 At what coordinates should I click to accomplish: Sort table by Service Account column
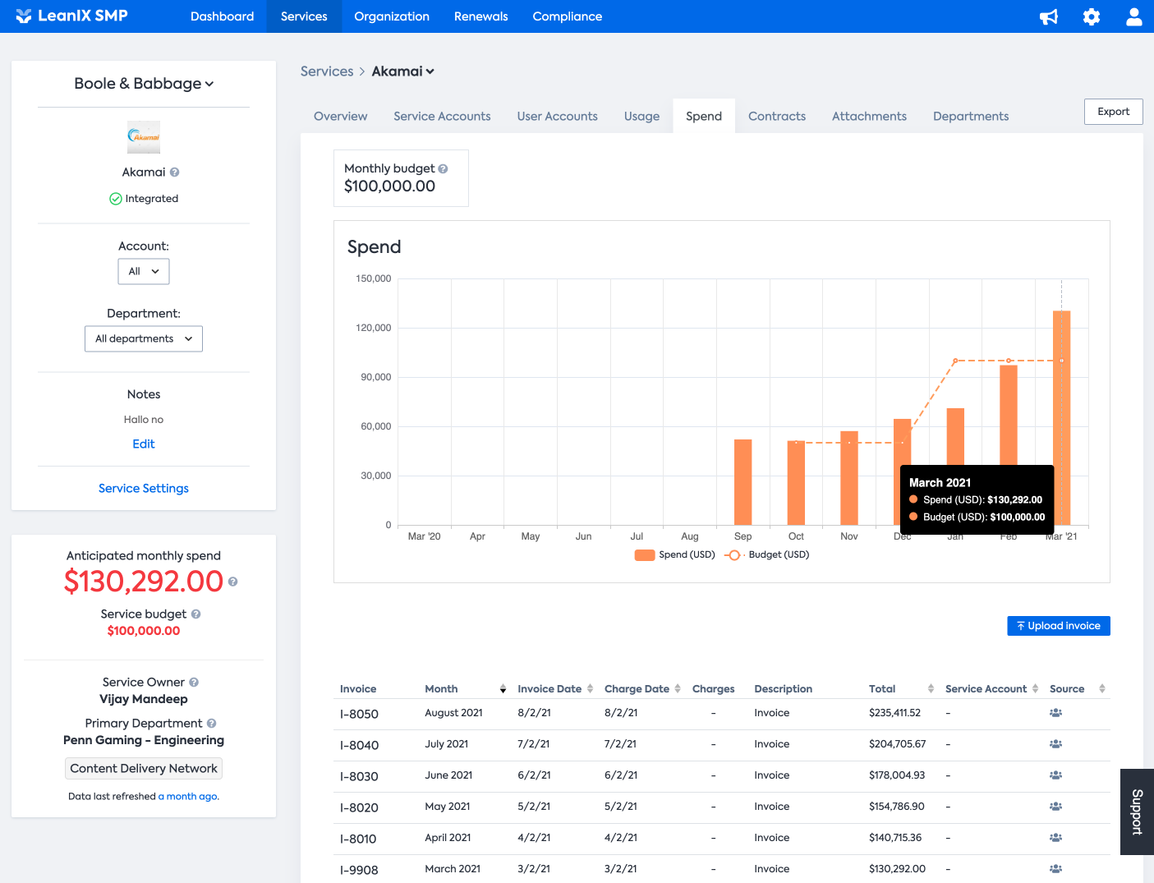1035,689
